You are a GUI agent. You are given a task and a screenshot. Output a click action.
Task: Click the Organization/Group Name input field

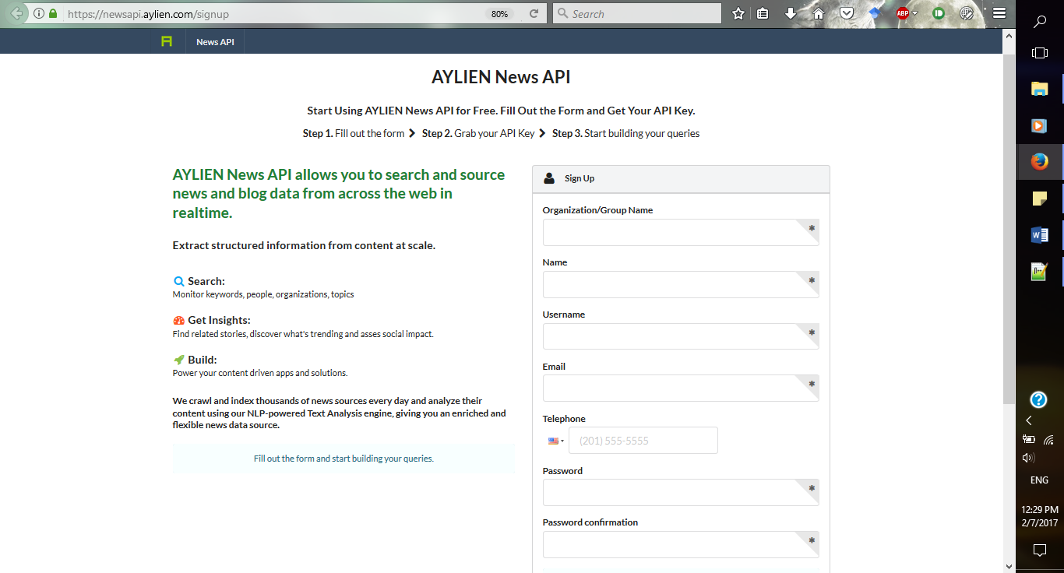pyautogui.click(x=681, y=232)
